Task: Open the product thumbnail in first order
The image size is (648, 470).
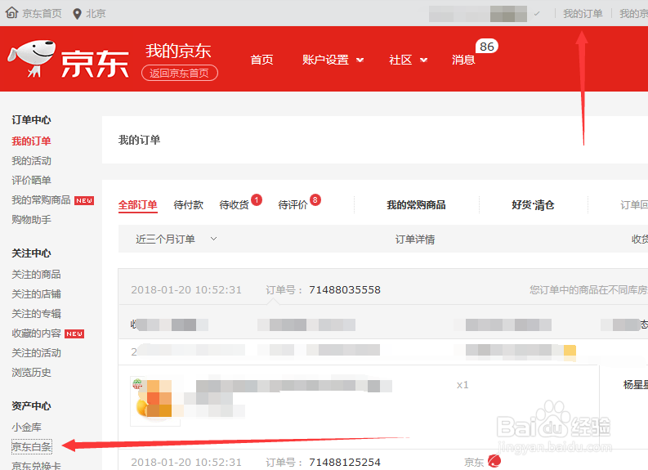Action: (x=155, y=401)
